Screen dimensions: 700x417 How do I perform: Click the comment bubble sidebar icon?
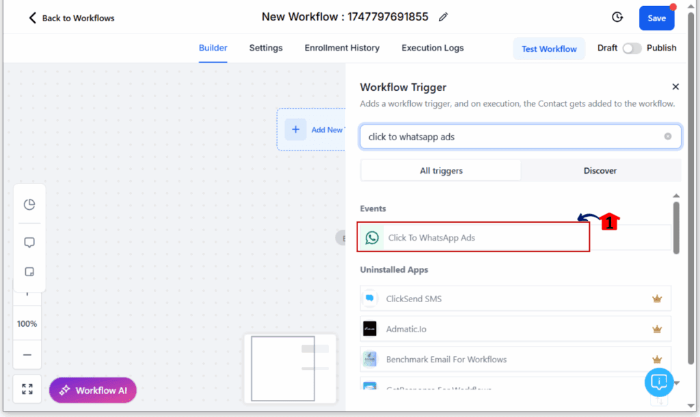[29, 243]
